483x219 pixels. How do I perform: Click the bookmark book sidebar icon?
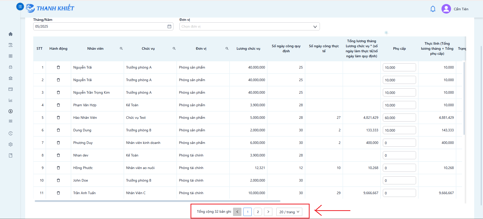click(11, 155)
